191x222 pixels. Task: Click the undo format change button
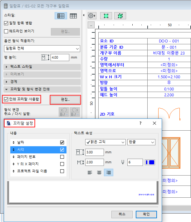64,112
